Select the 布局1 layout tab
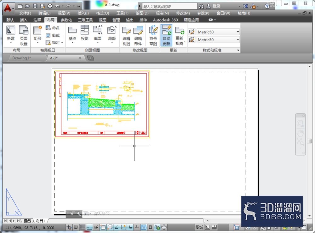The height and width of the screenshot is (233, 315). [40, 221]
